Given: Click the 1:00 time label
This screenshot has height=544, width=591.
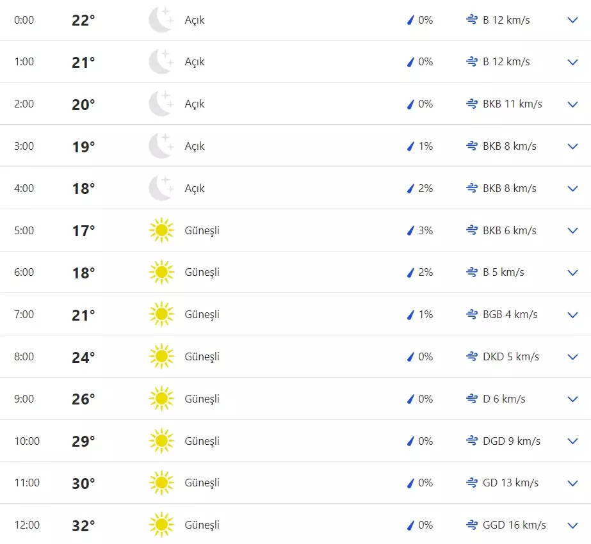Looking at the screenshot, I should (x=24, y=62).
